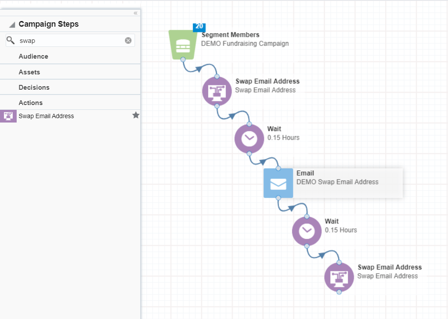448x319 pixels.
Task: Click 'Segment Members' title text
Action: click(x=231, y=35)
